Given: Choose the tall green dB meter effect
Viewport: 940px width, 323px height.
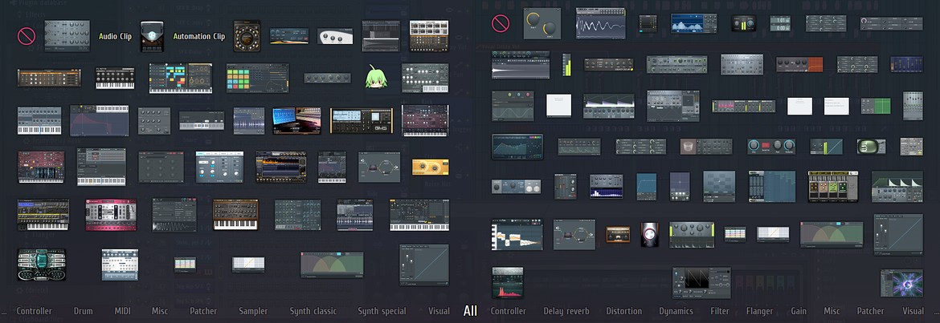Looking at the screenshot, I should coord(566,64).
